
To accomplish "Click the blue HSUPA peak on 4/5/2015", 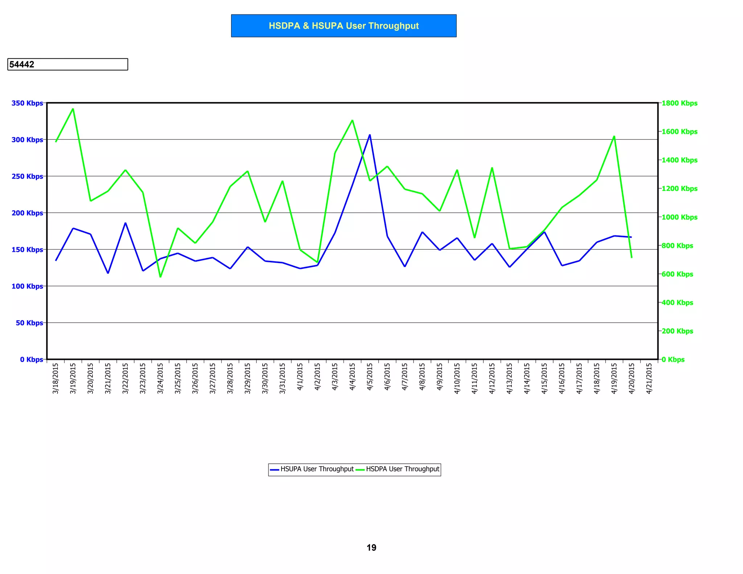I will (370, 135).
